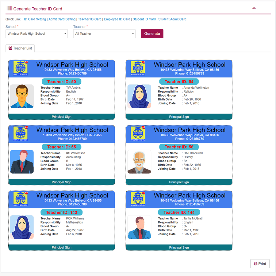276x276 pixels.
Task: Collapse the Generate Teacher ID Card panel chevron
Action: point(254,8)
